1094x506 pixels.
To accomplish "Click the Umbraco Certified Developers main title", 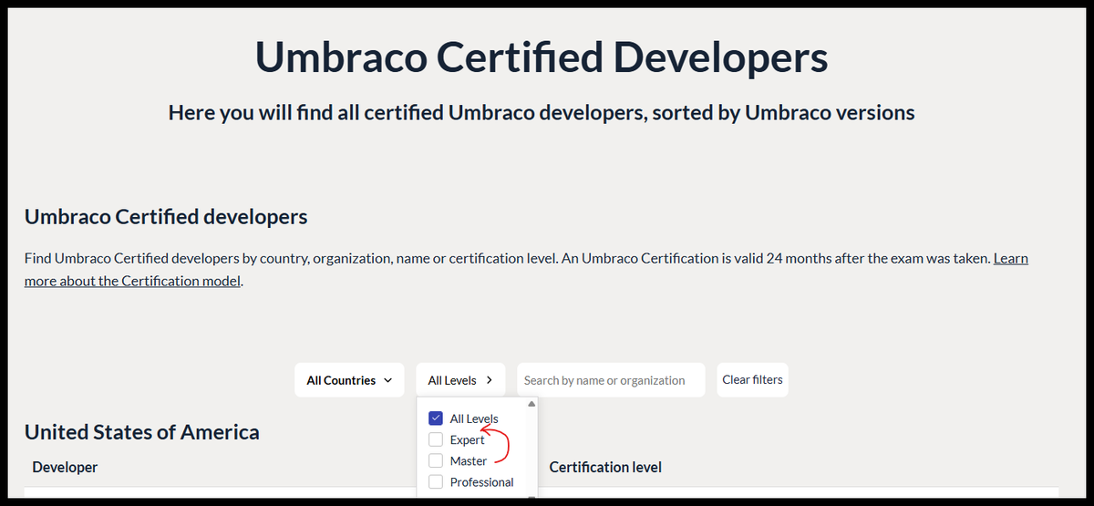I will click(542, 57).
